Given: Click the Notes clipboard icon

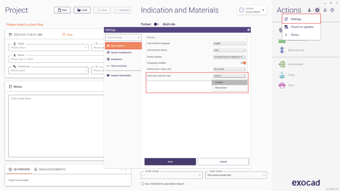Looking at the screenshot, I should pyautogui.click(x=10, y=87).
